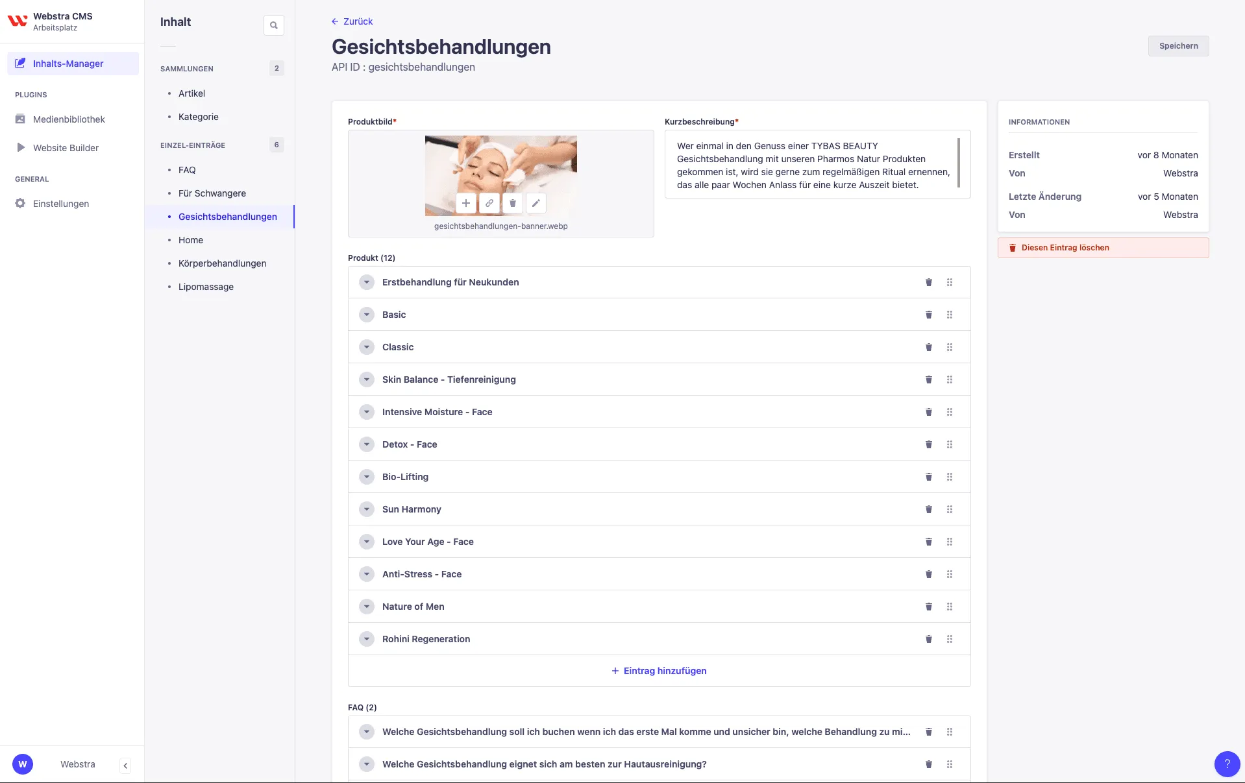Expand first FAQ about erste Mal
Viewport: 1245px width, 783px height.
click(367, 732)
